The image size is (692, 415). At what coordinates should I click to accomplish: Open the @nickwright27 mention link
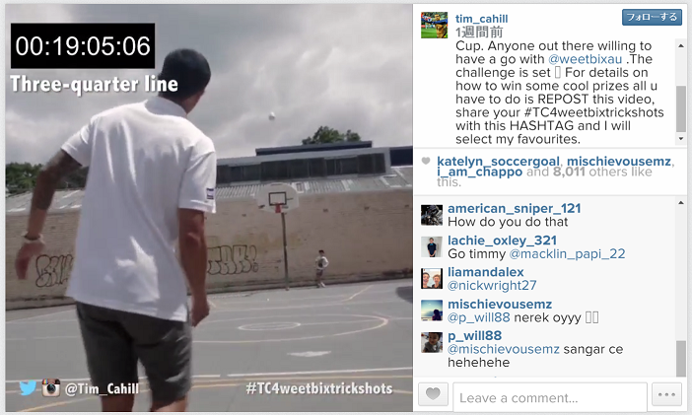492,286
